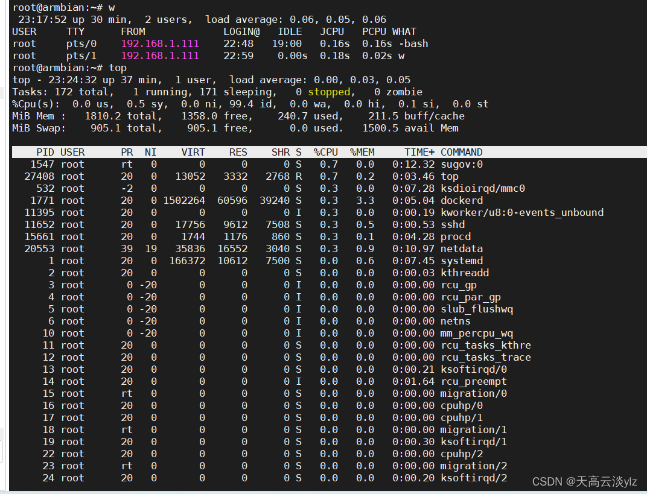Click the 'top' command at the prompt
Image resolution: width=647 pixels, height=494 pixels.
[x=118, y=68]
